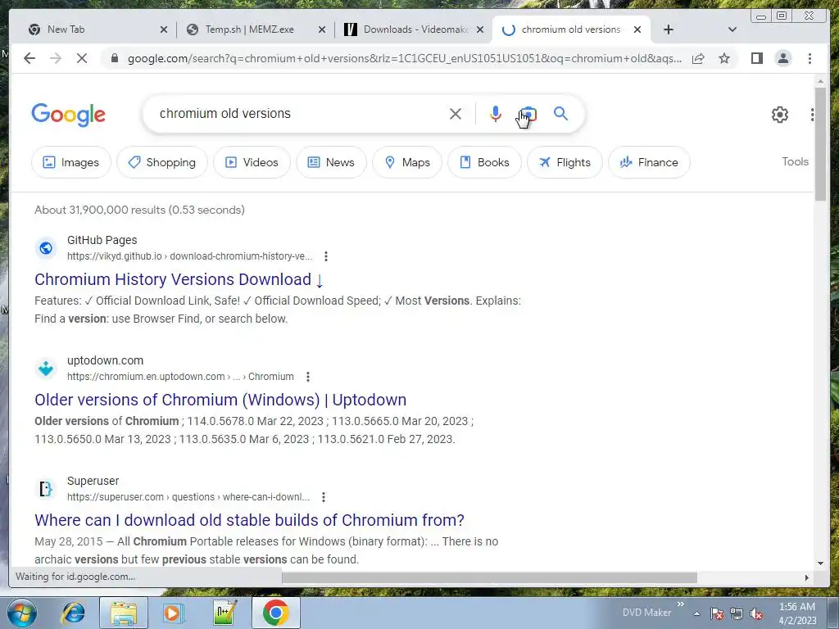The height and width of the screenshot is (629, 839).
Task: Open Chrome side panel
Action: click(x=756, y=58)
